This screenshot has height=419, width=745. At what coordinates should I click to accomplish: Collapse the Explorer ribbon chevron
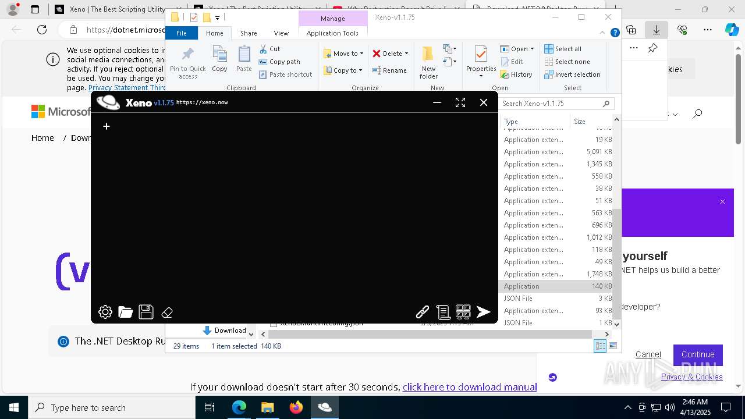click(x=602, y=33)
